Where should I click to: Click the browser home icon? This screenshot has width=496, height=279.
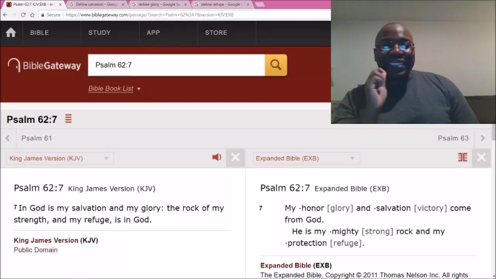pos(32,15)
